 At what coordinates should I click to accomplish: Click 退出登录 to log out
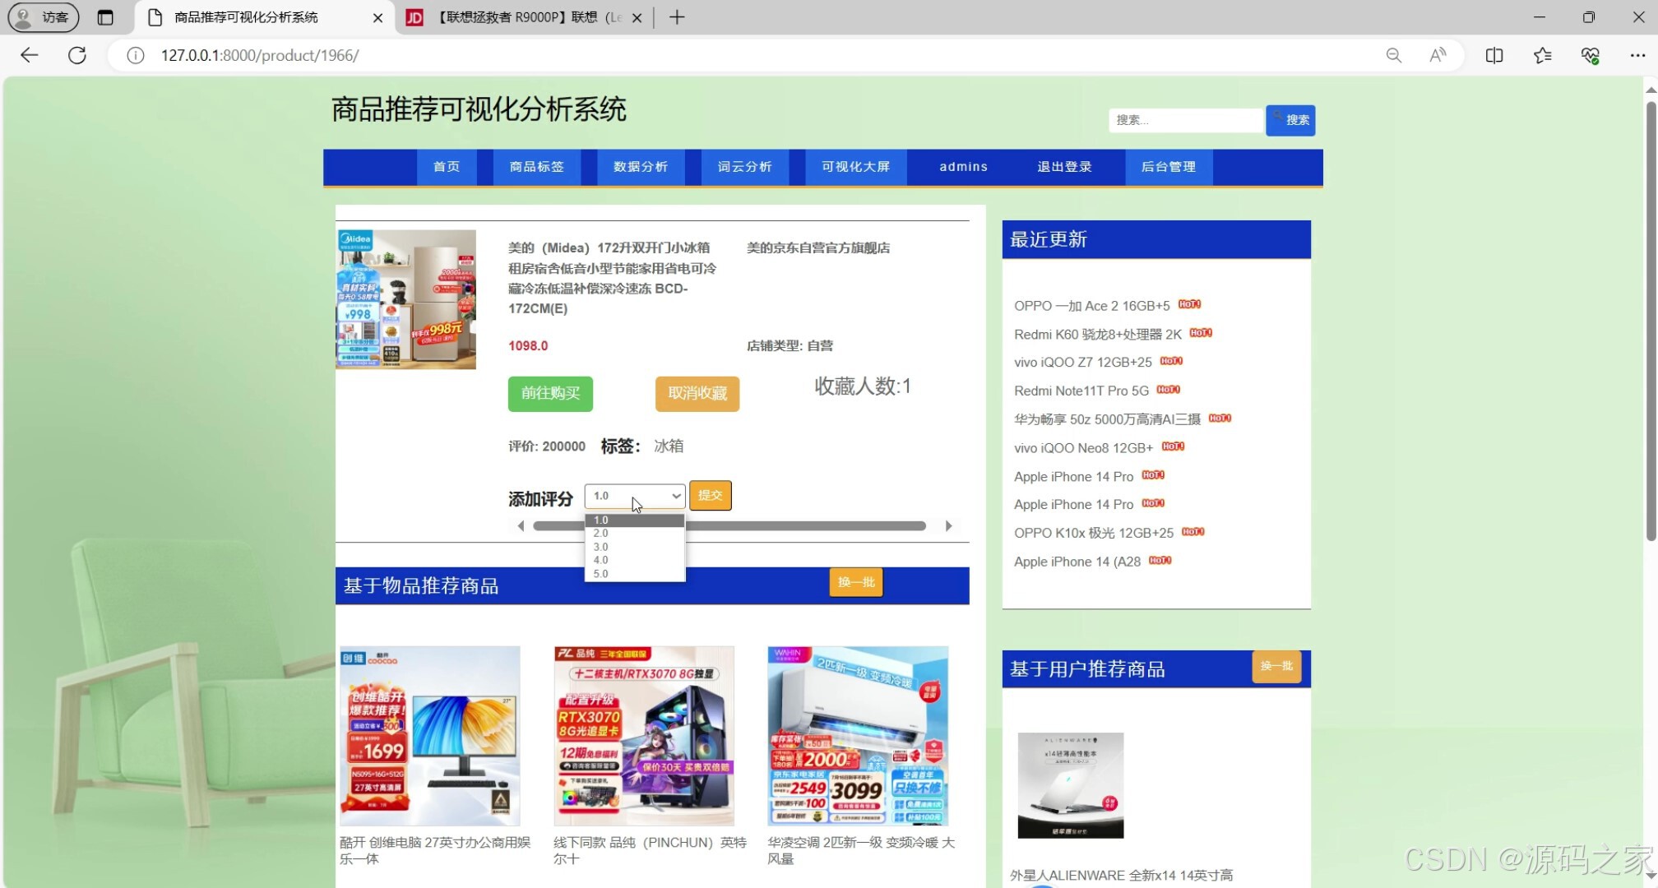click(x=1064, y=167)
